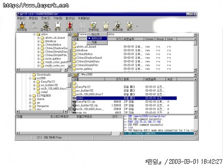Open the 전송(T) menu
The height and width of the screenshot is (167, 223).
click(45, 18)
